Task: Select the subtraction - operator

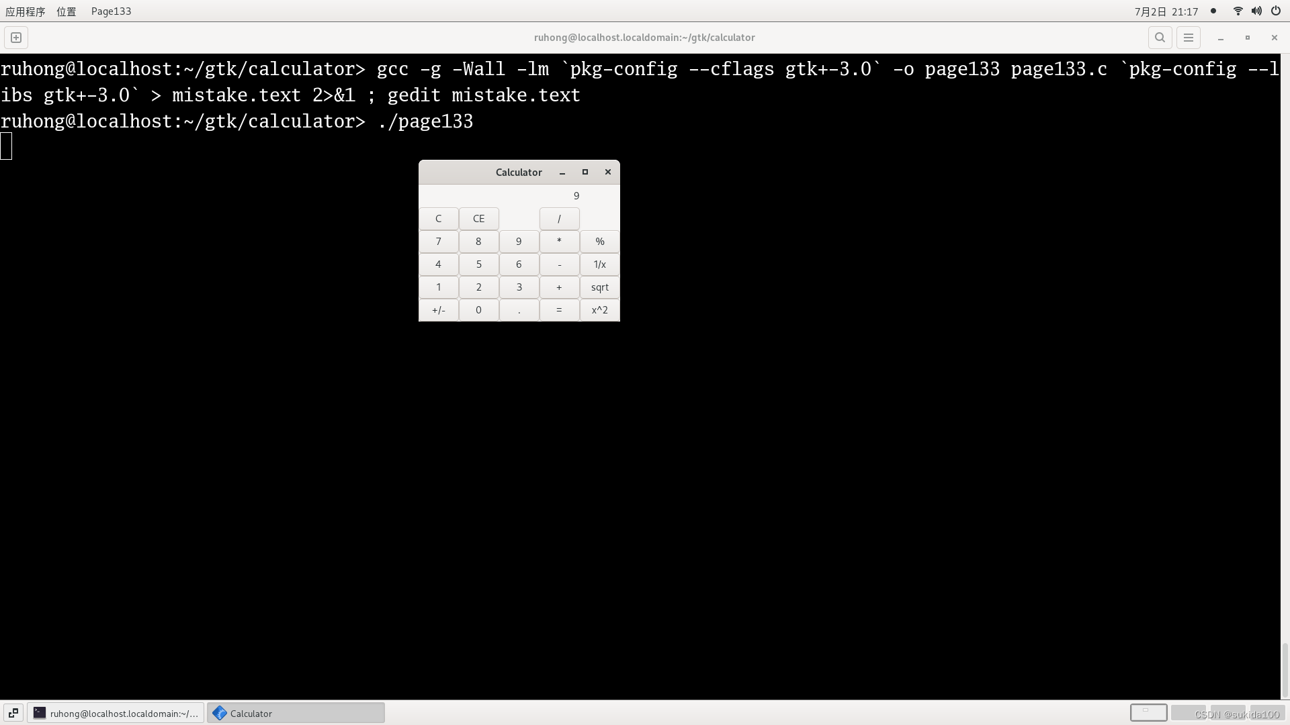Action: tap(559, 264)
